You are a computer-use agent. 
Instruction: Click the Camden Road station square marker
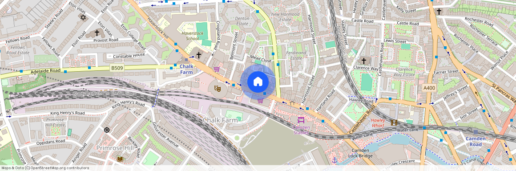coord(476,131)
